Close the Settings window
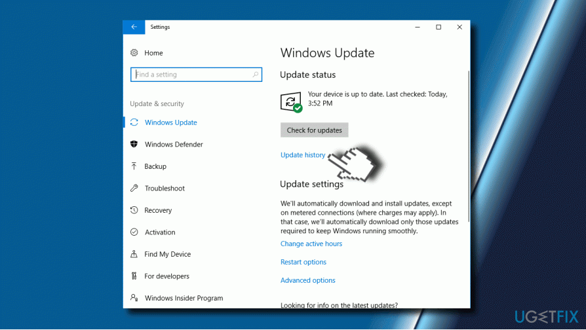This screenshot has width=586, height=330. coord(459,27)
